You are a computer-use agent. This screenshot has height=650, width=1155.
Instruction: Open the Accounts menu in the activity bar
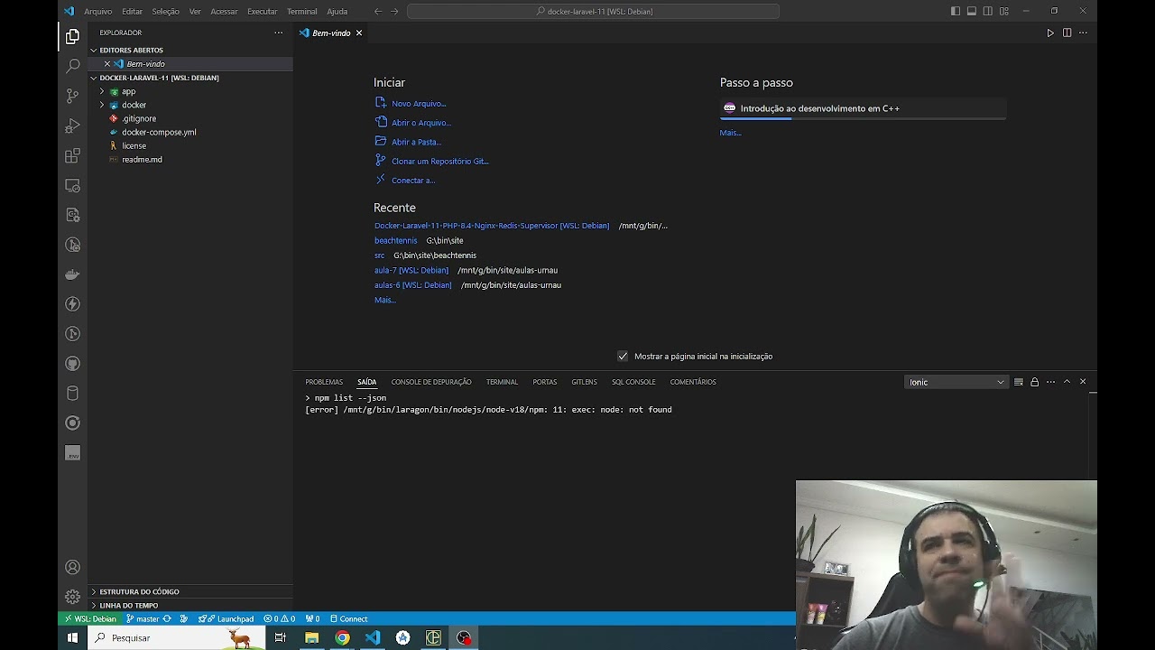click(x=73, y=567)
